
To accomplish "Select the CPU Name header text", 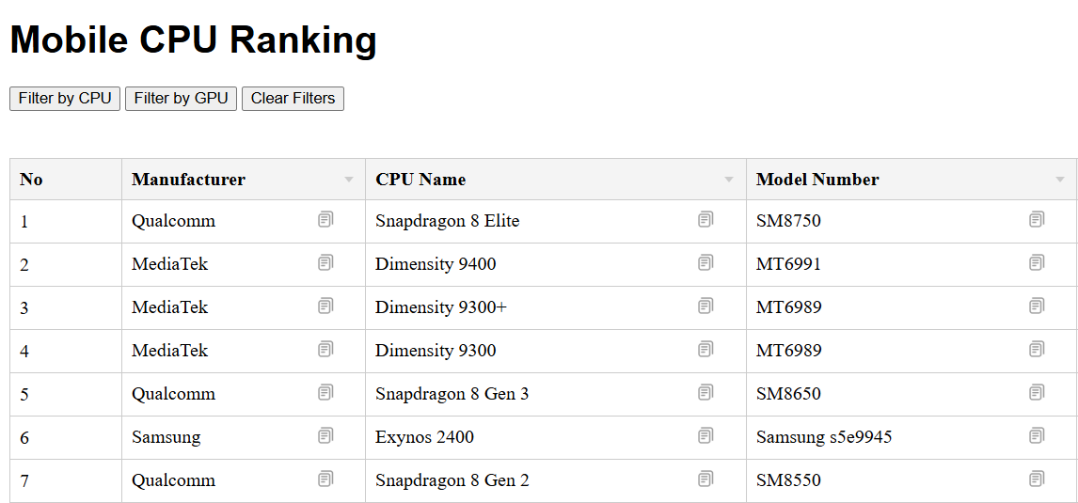I will tap(420, 180).
